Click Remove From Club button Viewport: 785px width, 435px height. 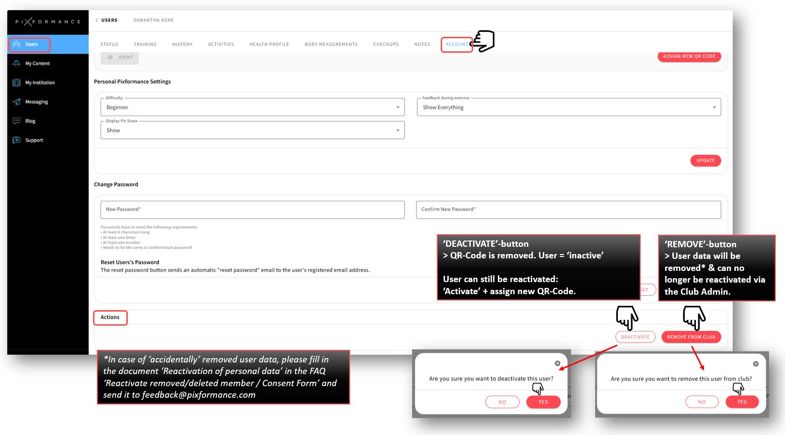691,337
